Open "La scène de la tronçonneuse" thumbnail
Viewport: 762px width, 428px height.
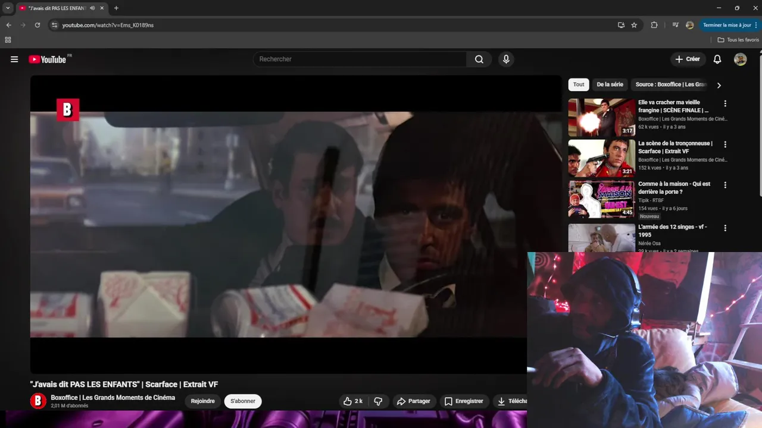pos(601,159)
